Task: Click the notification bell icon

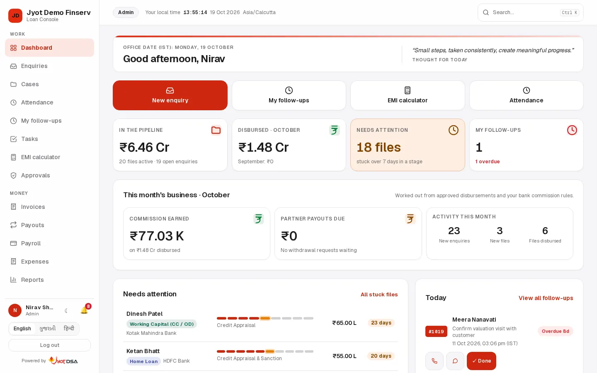Action: tap(84, 310)
